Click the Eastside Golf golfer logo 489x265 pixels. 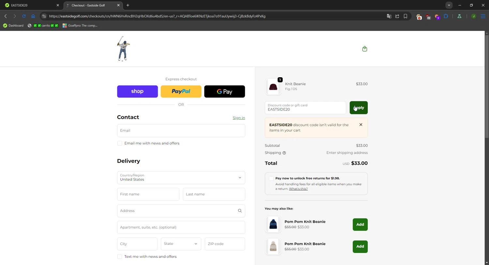click(x=123, y=49)
